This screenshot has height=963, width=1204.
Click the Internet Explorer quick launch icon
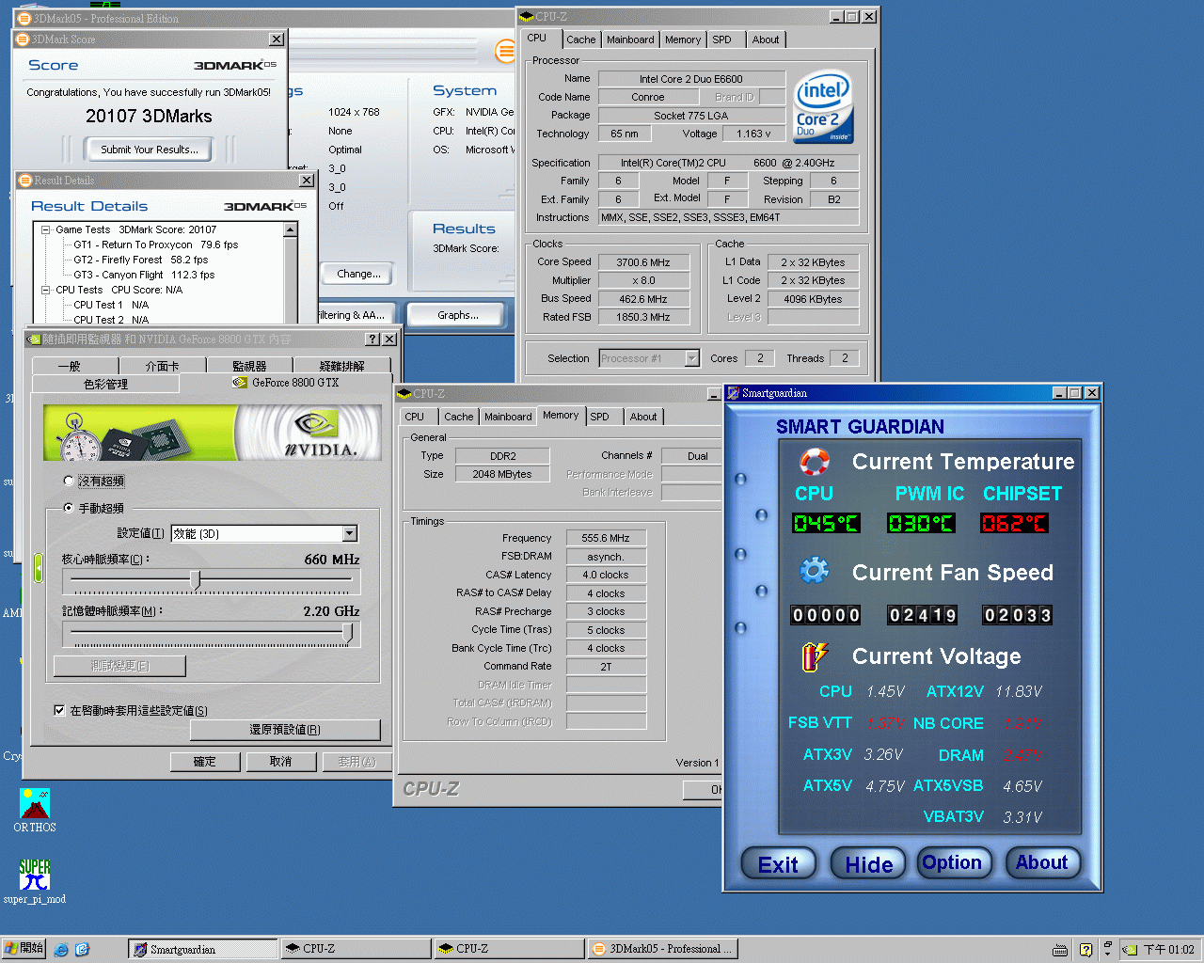point(61,950)
